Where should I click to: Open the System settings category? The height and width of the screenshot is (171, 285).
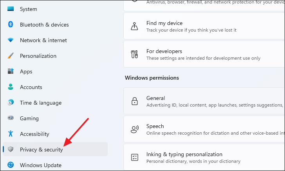coord(28,9)
